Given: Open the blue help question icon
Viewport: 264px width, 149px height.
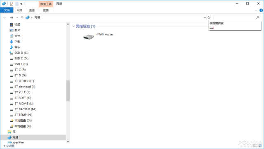Looking at the screenshot, I should [x=261, y=10].
